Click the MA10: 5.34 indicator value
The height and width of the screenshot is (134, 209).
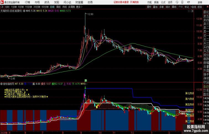click(42, 11)
